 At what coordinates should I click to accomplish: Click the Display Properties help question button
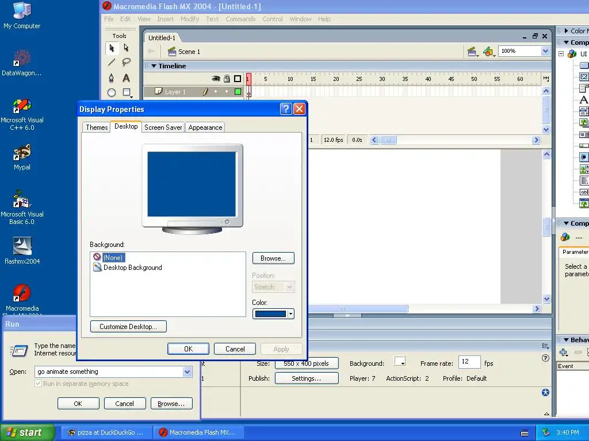click(286, 109)
